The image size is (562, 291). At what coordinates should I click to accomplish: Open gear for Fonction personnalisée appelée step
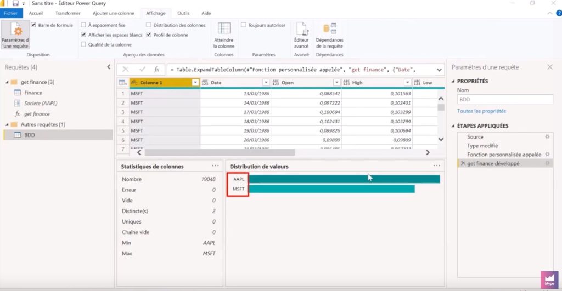[x=547, y=155]
